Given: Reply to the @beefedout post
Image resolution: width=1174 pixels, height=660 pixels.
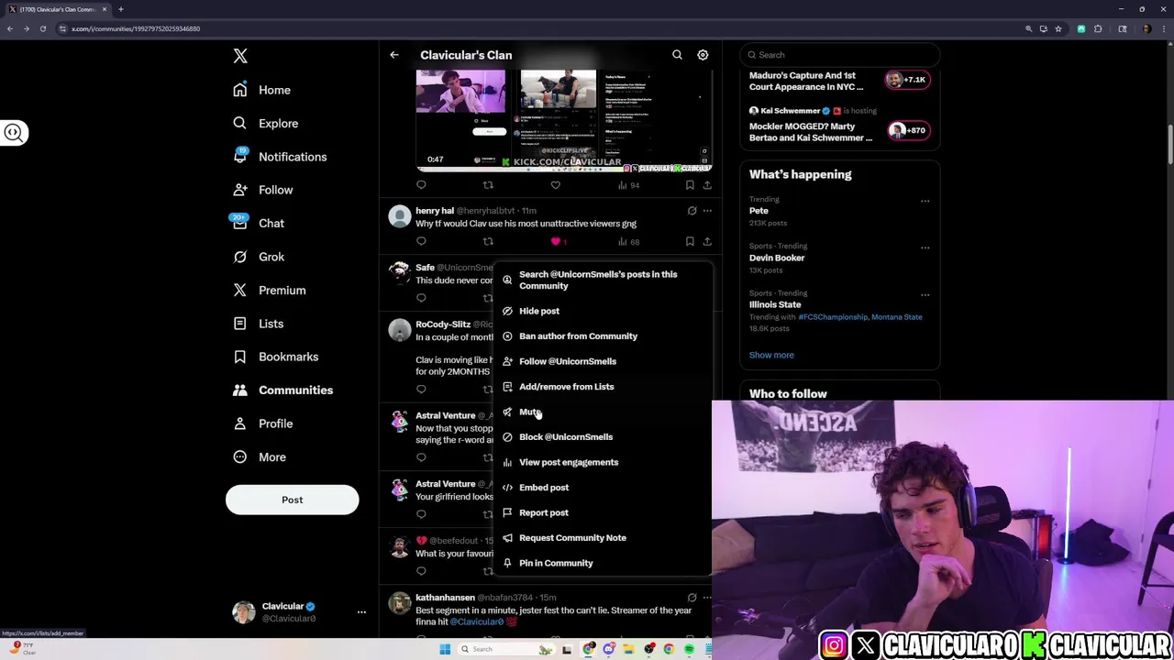Looking at the screenshot, I should point(421,571).
